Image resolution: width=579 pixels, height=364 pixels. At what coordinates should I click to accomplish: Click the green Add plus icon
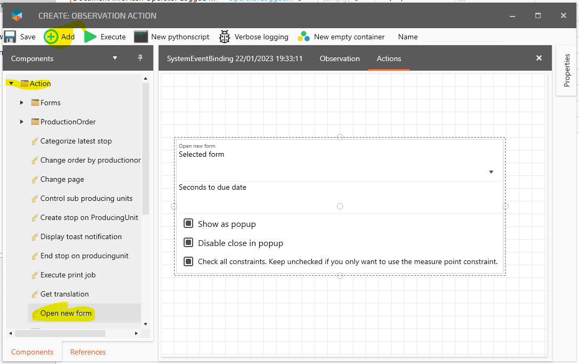(51, 37)
